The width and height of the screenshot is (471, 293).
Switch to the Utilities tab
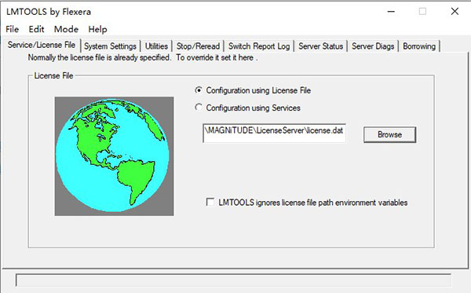coord(156,46)
